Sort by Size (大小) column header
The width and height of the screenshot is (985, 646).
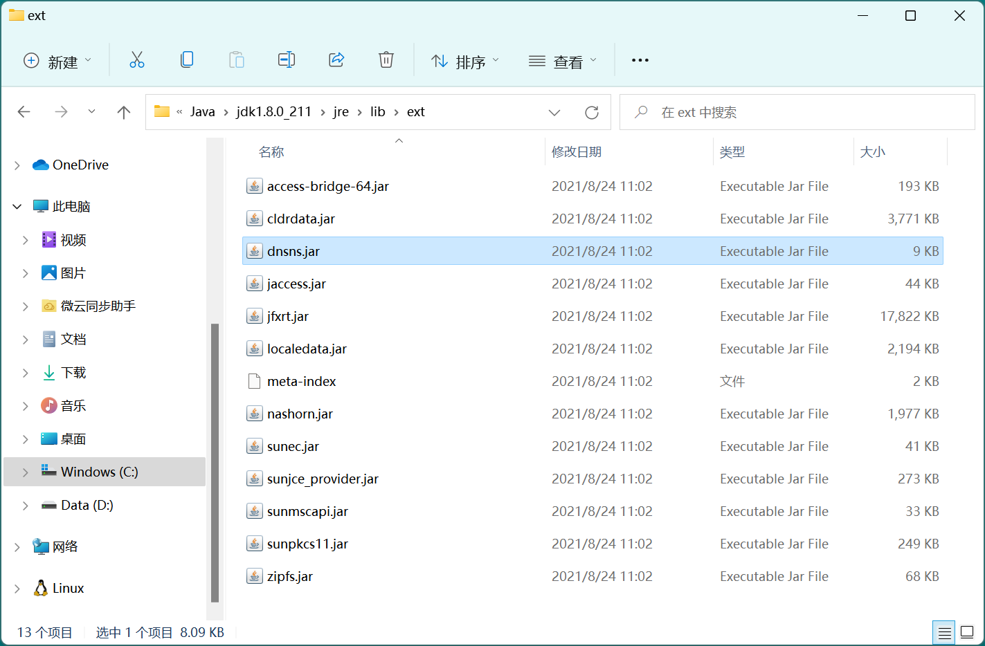(873, 152)
